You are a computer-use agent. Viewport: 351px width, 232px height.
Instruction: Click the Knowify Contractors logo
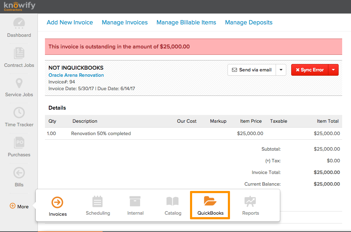click(19, 6)
